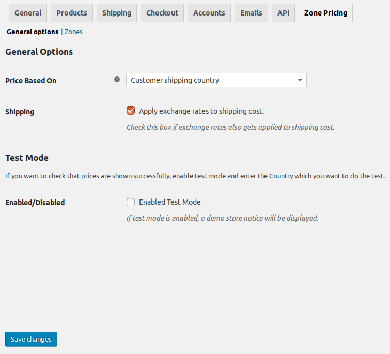Click the Save changes button
Viewport: 390px width, 354px height.
(x=31, y=339)
